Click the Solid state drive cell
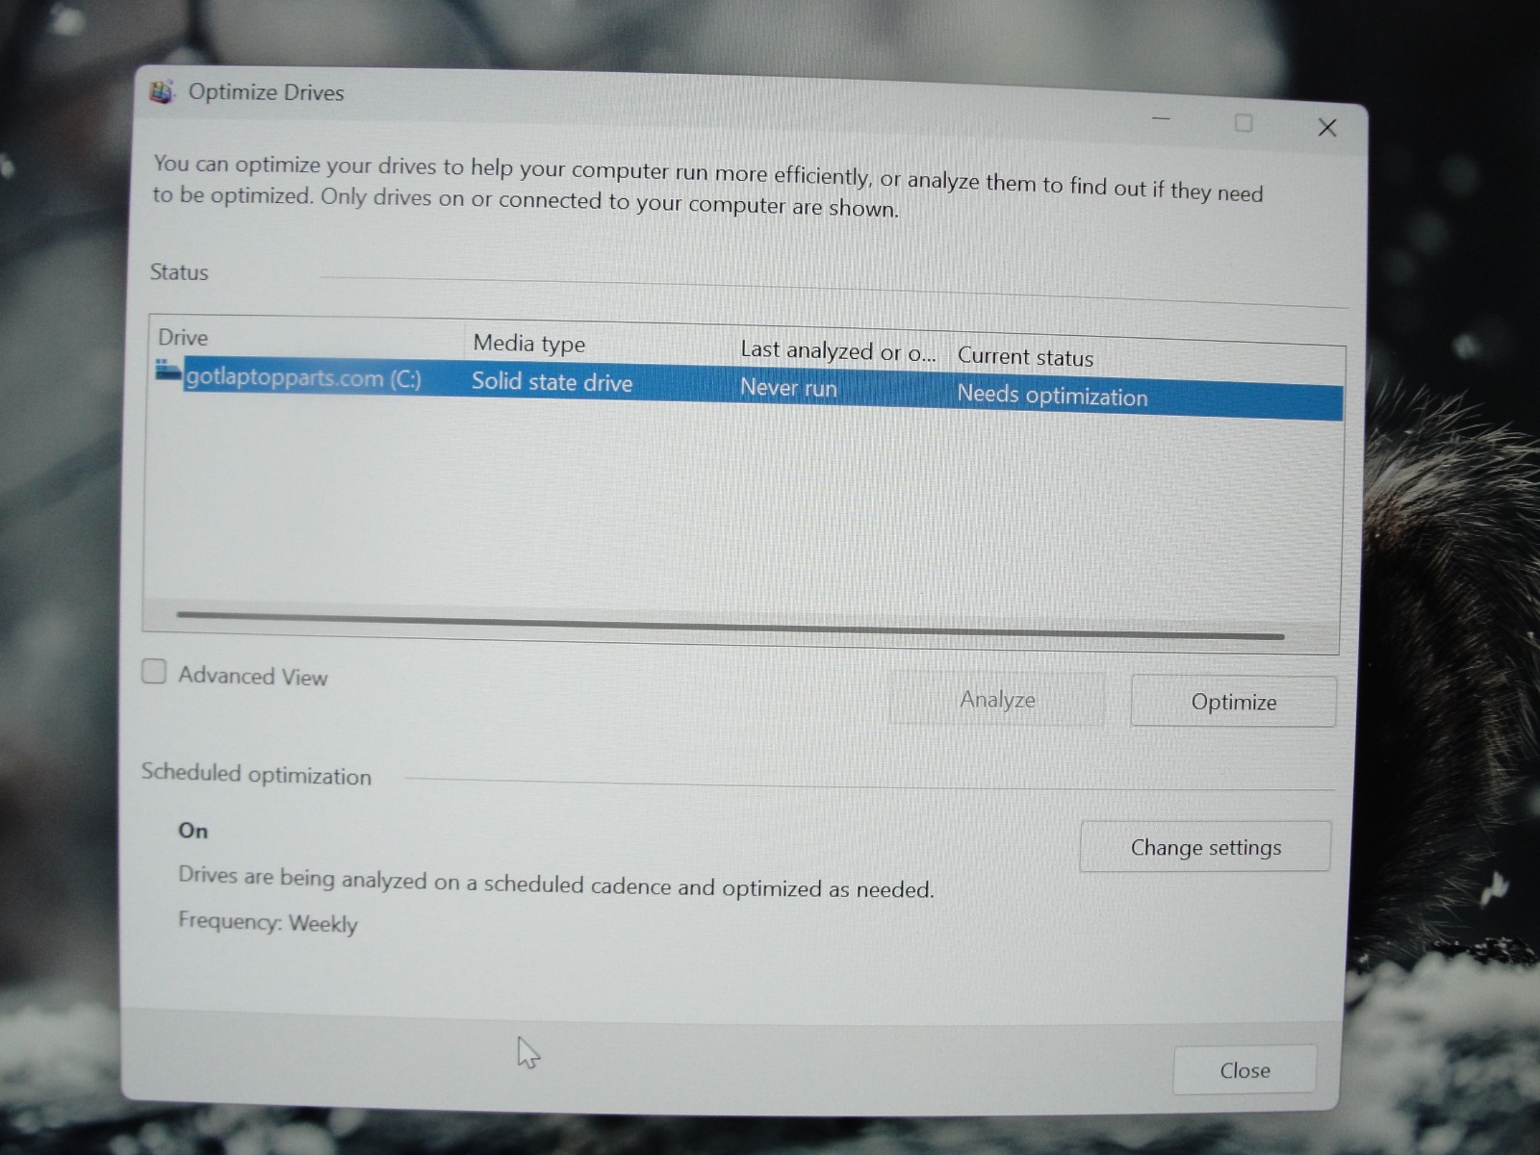Image resolution: width=1540 pixels, height=1155 pixels. (x=552, y=382)
